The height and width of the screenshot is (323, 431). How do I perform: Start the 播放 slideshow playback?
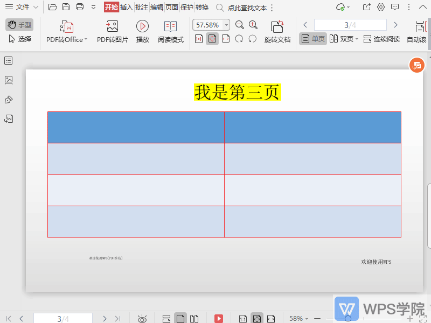(142, 31)
